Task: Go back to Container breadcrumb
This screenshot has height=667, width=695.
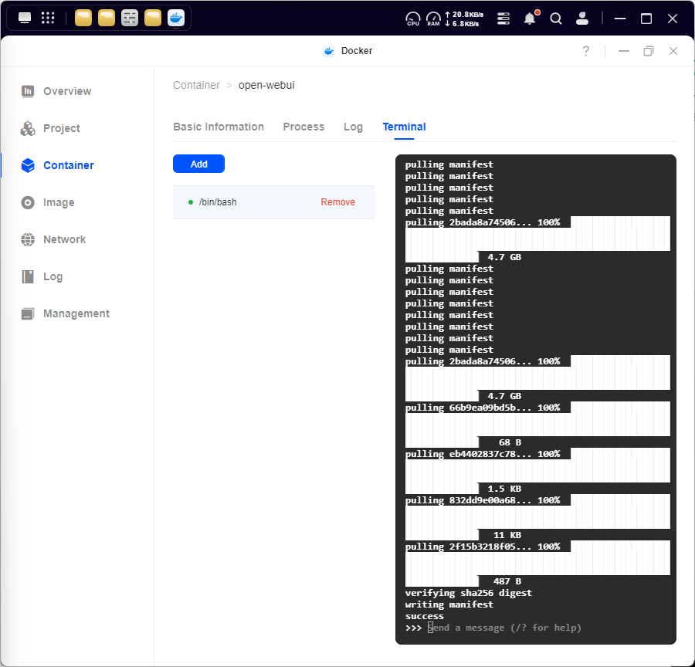Action: point(196,85)
